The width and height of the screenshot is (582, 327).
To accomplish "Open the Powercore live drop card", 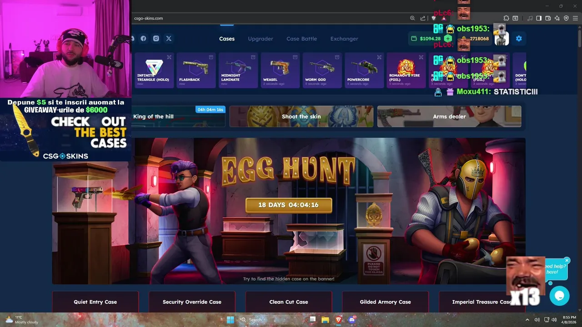I will tap(364, 70).
